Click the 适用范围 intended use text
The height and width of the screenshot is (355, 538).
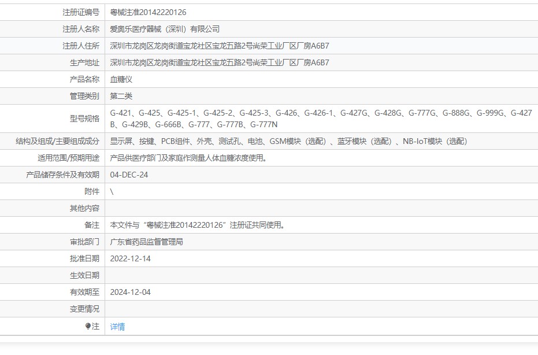pos(188,158)
